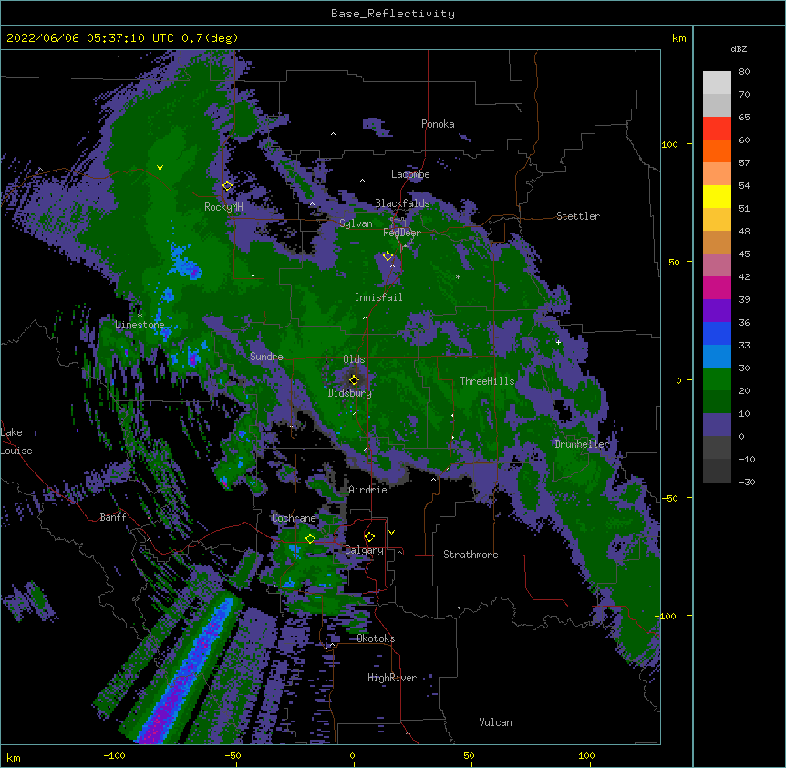786x768 pixels.
Task: Click the RedDeer city label
Action: (x=402, y=232)
